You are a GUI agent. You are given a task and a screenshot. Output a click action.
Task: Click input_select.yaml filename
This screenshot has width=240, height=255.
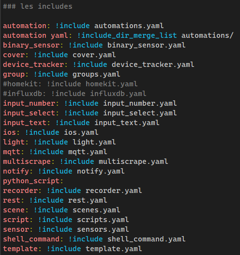click(140, 113)
